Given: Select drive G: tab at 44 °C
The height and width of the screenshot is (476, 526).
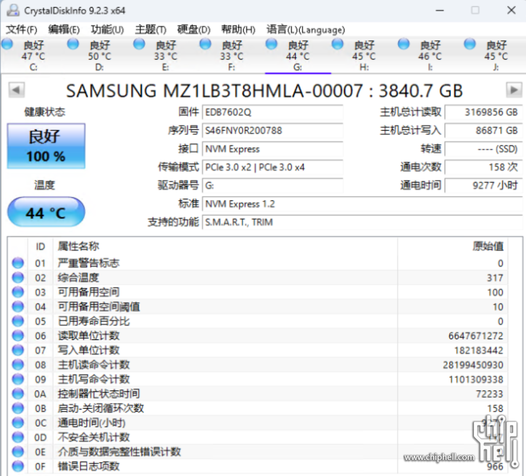Looking at the screenshot, I should [x=297, y=56].
